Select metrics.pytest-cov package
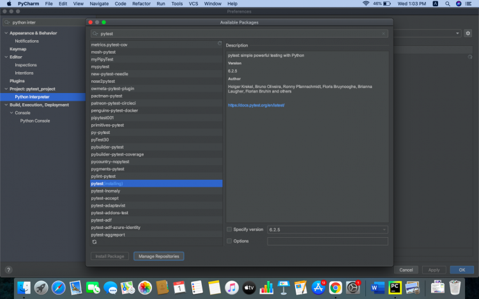The height and width of the screenshot is (299, 479). [156, 45]
